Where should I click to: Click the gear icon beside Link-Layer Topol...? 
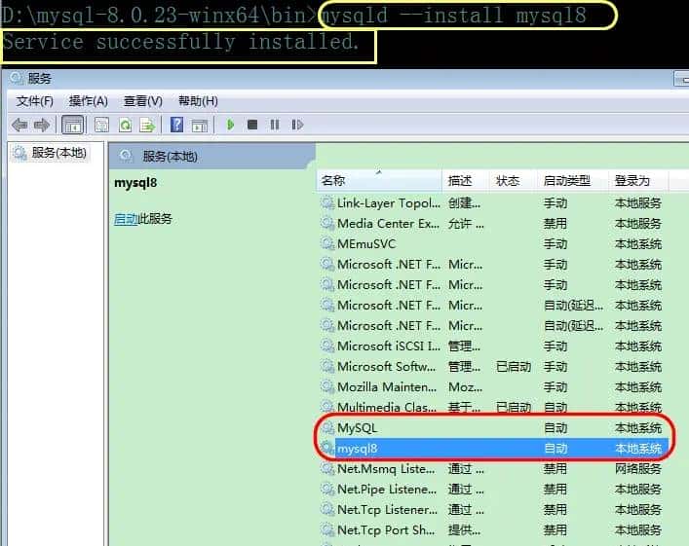pos(327,202)
